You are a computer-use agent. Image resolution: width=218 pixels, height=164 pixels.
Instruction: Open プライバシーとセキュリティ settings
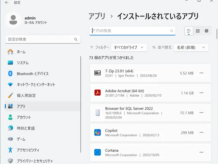(43, 161)
